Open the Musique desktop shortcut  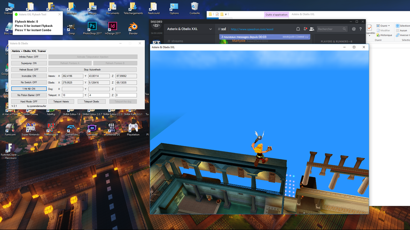click(71, 9)
